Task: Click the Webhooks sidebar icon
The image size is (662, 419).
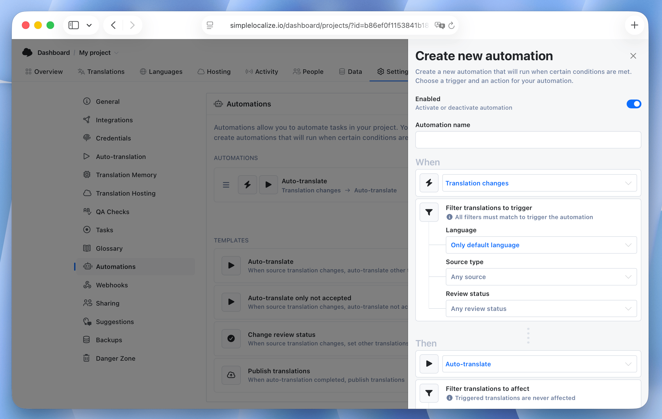Action: [x=87, y=285]
